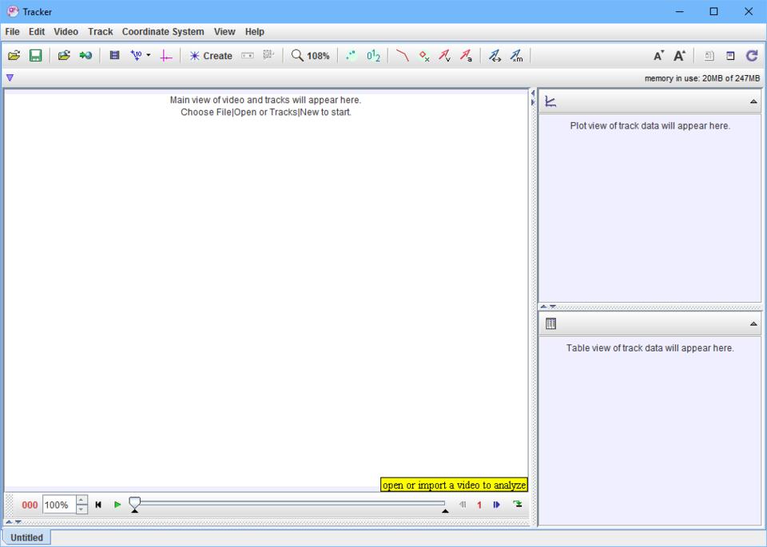Toggle coordinate axes visibility
The width and height of the screenshot is (767, 547).
166,56
